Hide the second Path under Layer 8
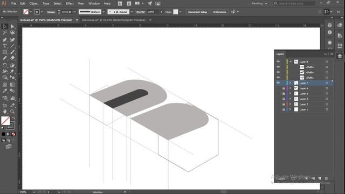 pos(278,72)
